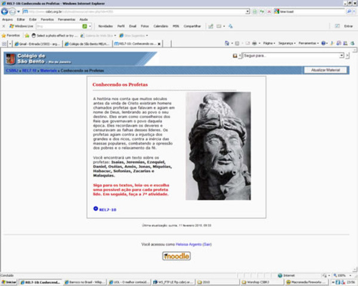Click Novidades in the Windows Live toolbar
This screenshot has height=286, width=358.
pyautogui.click(x=106, y=26)
